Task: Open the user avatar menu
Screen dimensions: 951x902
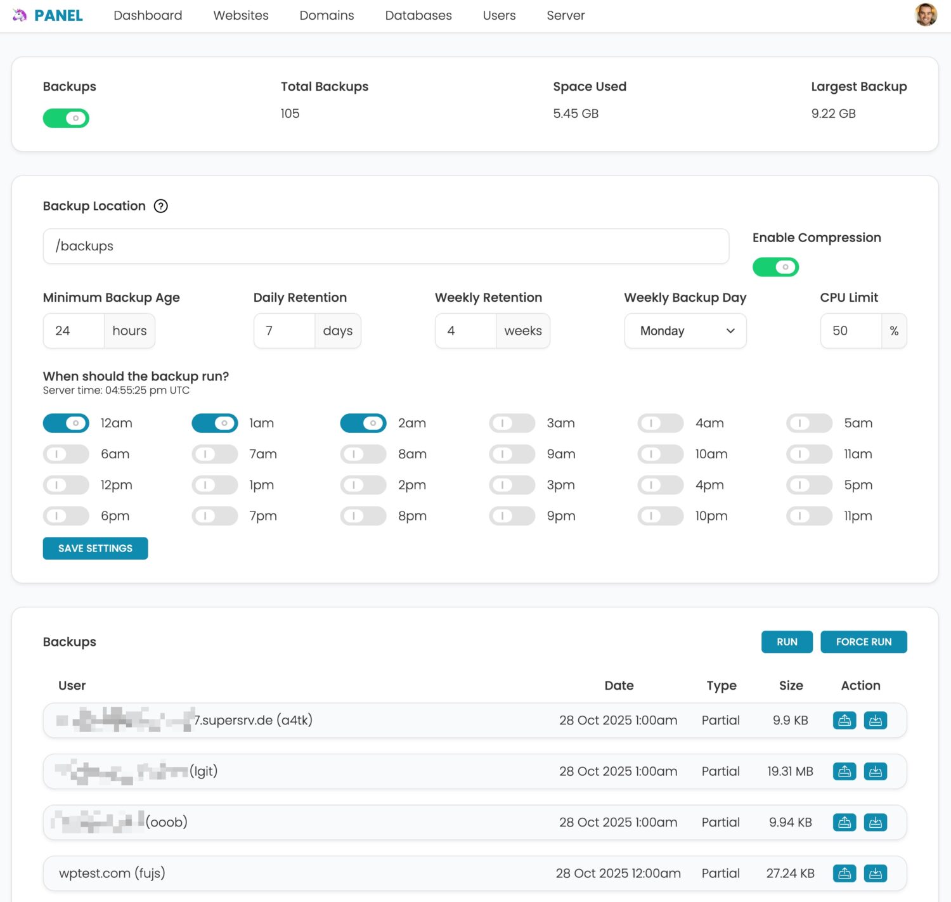Action: (x=926, y=15)
